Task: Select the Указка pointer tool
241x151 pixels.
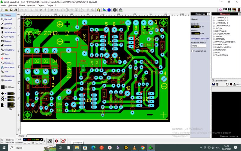Action: (8, 15)
